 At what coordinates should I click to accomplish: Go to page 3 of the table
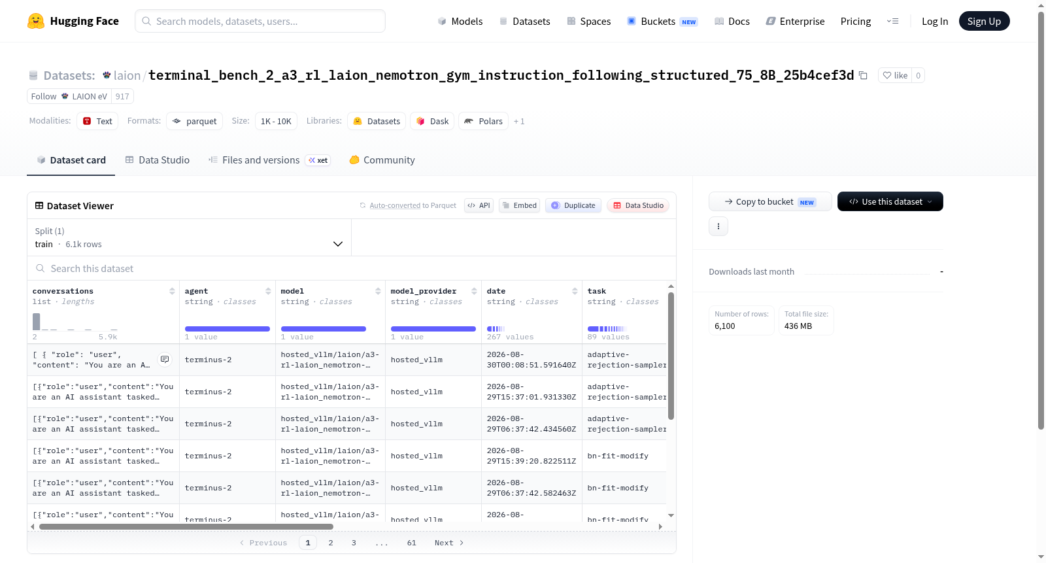click(x=354, y=543)
